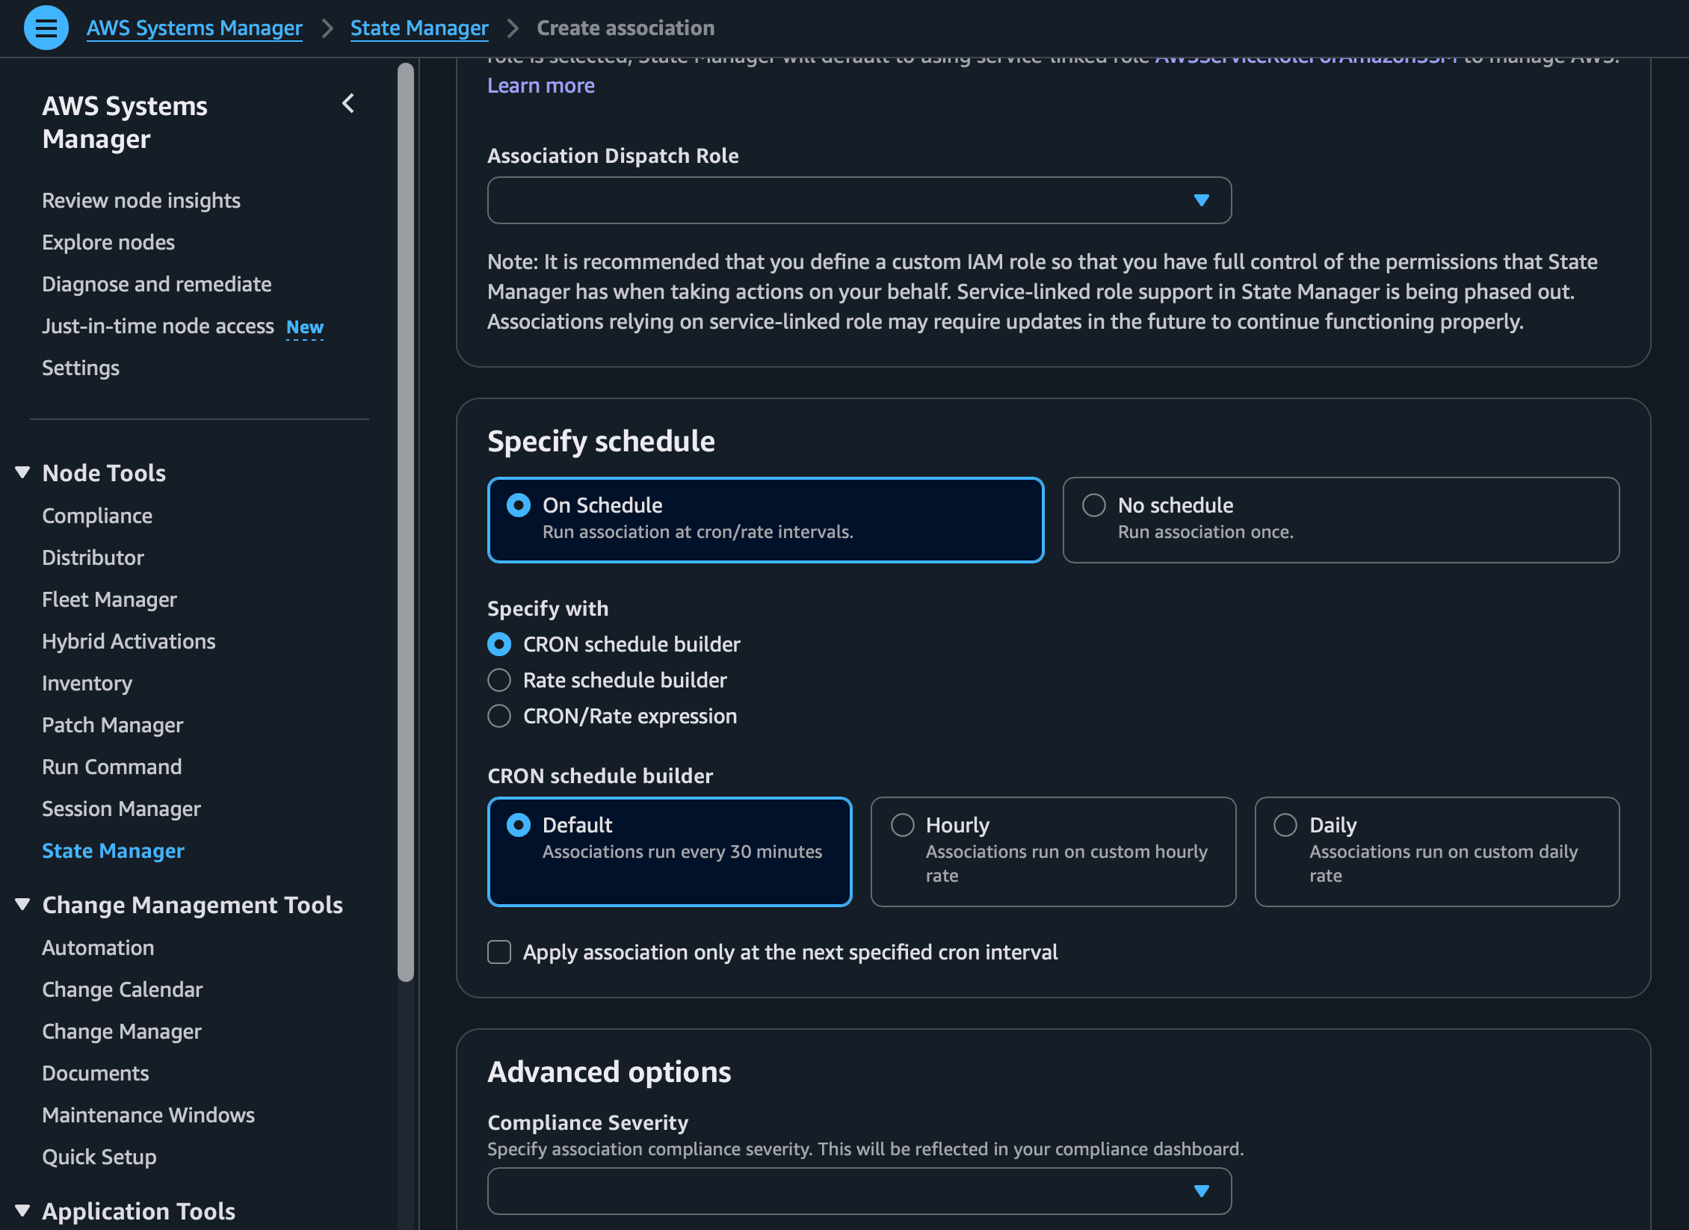The image size is (1689, 1230).
Task: Select the Default 30 minutes schedule
Action: [670, 851]
